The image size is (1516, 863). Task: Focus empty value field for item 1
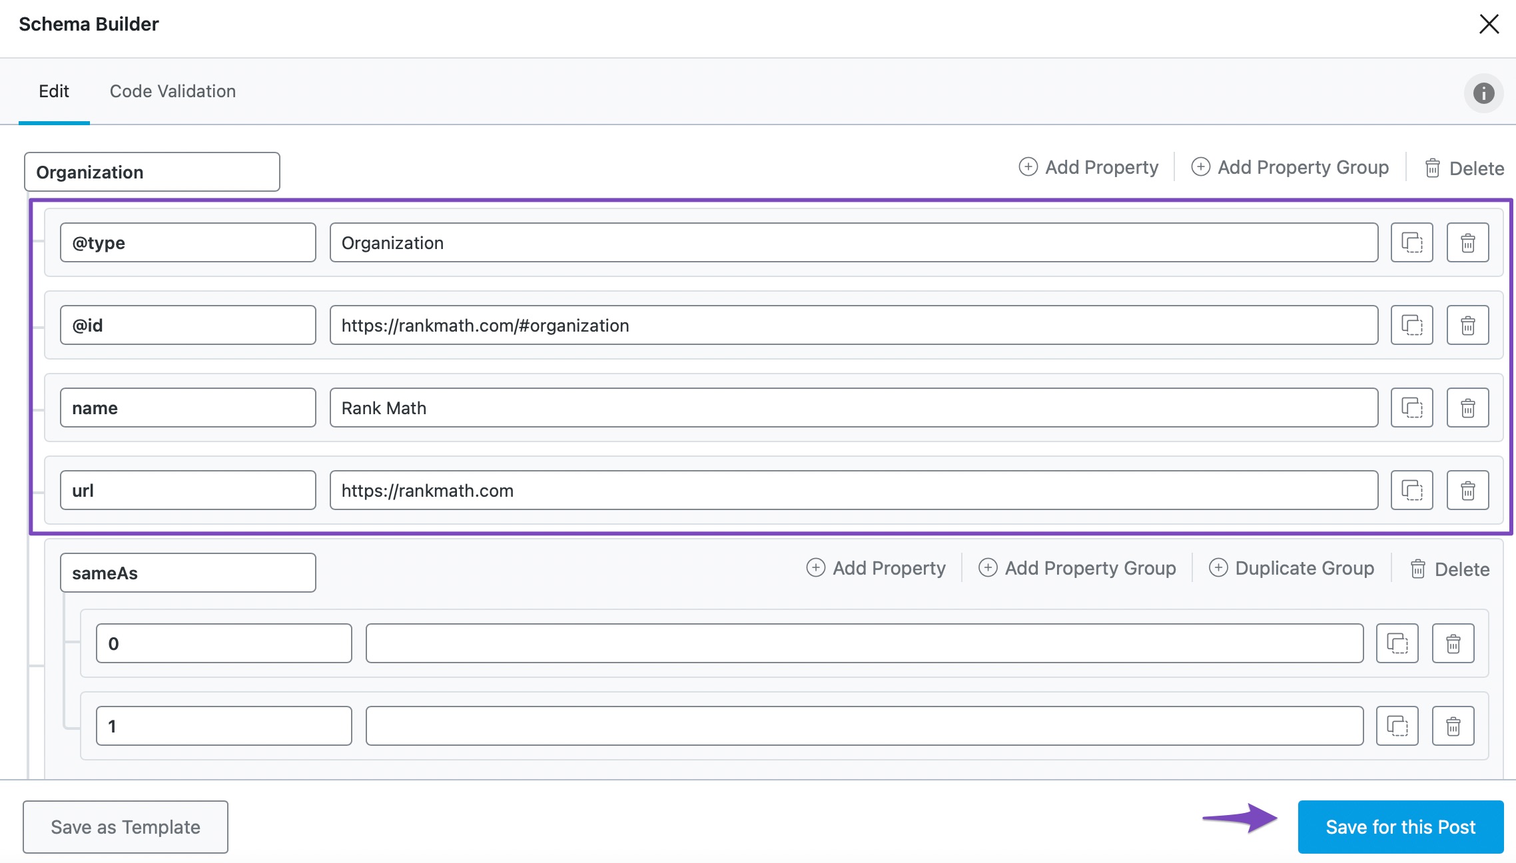coord(865,726)
